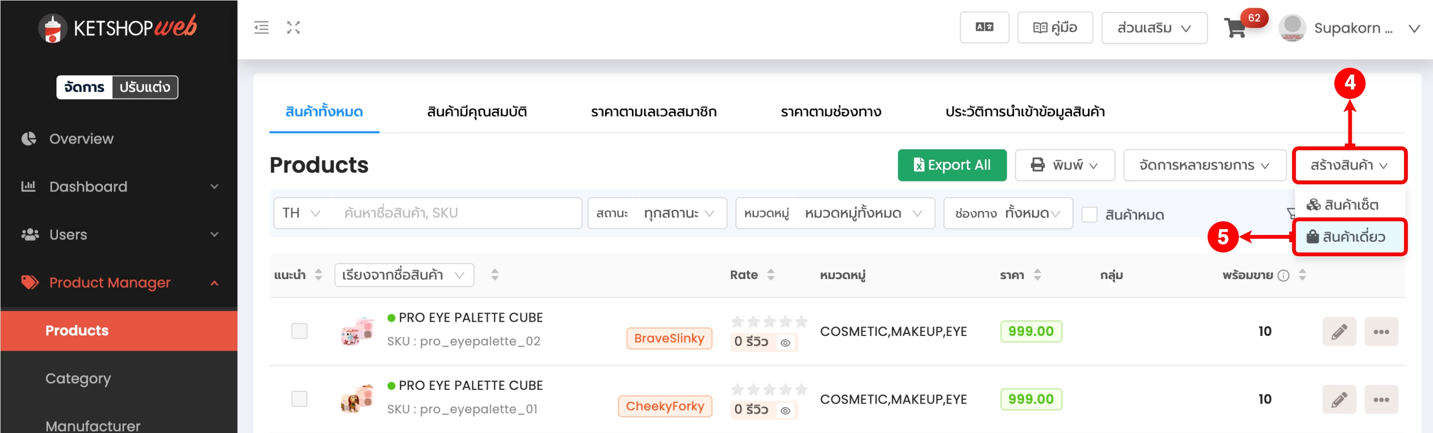Open the ส่วนเสริม dropdown

click(1154, 28)
